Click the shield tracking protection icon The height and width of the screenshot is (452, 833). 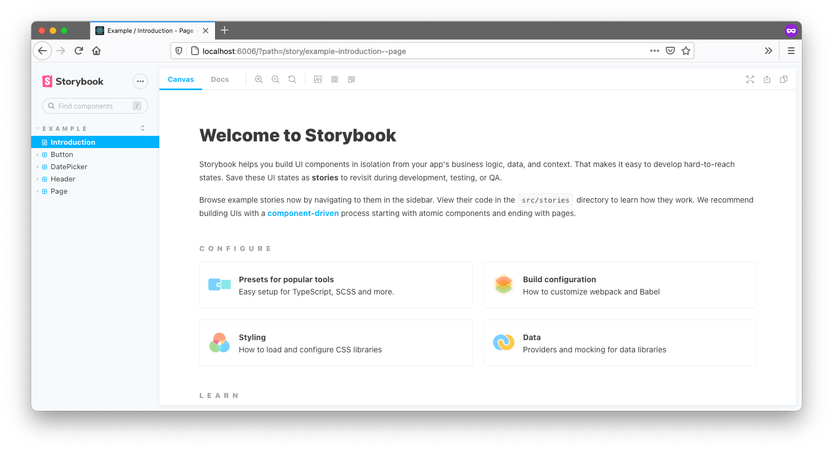click(x=179, y=51)
